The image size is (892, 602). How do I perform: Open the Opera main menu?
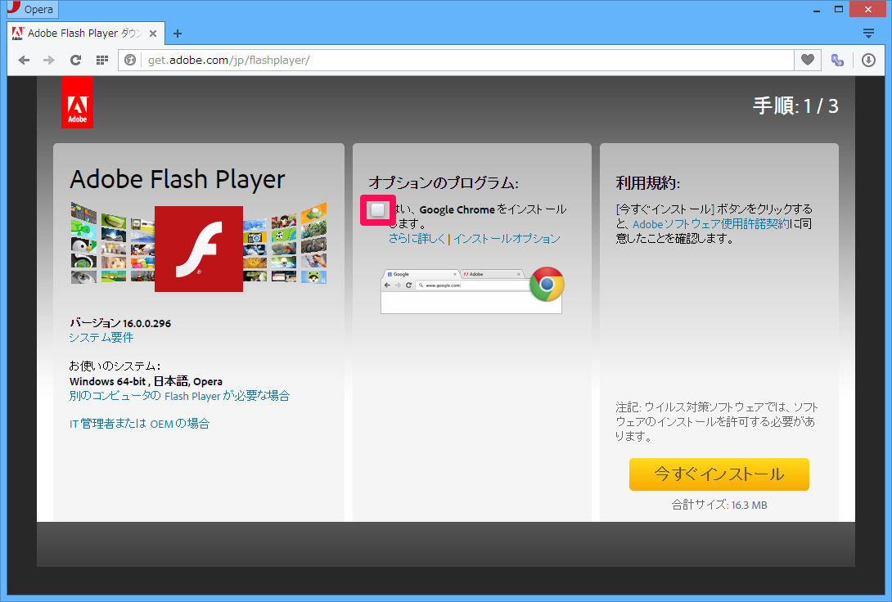tap(33, 10)
